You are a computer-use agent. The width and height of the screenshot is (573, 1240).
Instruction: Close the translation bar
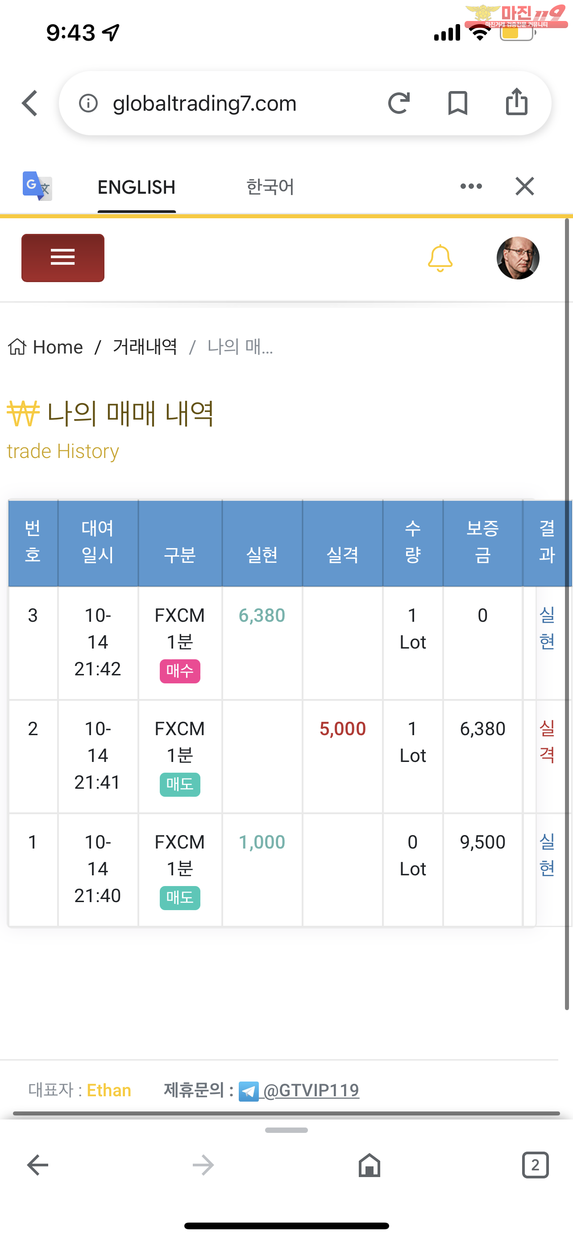(x=524, y=186)
